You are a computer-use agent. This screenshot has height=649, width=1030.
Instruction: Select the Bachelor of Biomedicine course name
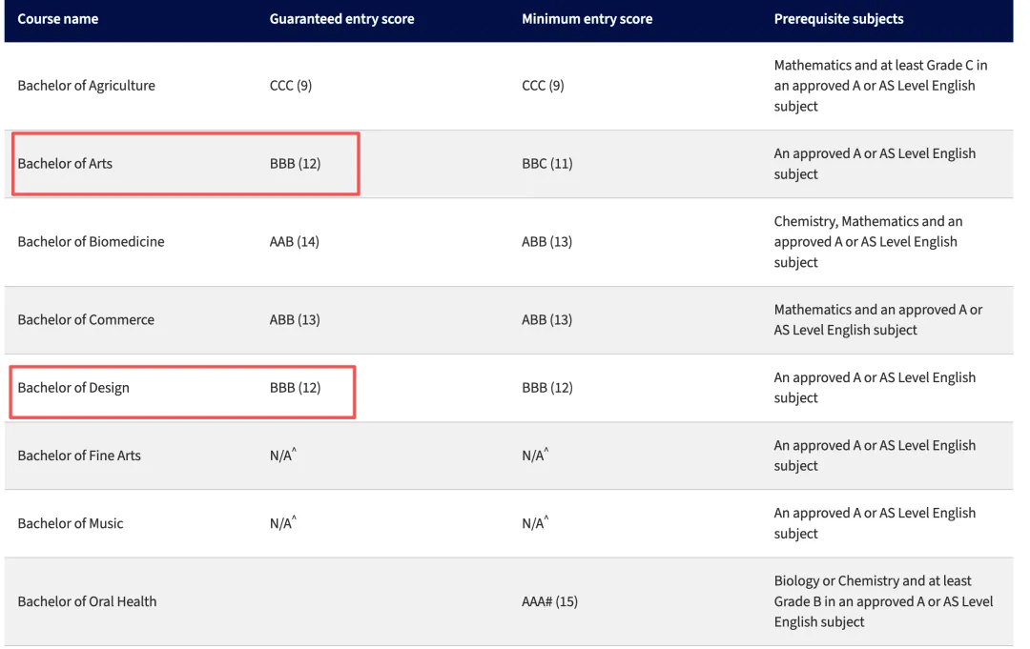point(91,241)
